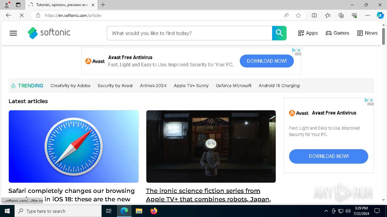Open the Safari iOS 18 article headline
This screenshot has height=217, width=387.
coord(72,195)
